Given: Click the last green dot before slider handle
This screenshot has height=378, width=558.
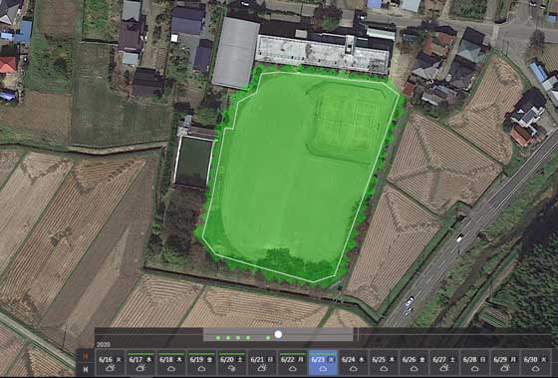Looking at the screenshot, I should pyautogui.click(x=268, y=337).
